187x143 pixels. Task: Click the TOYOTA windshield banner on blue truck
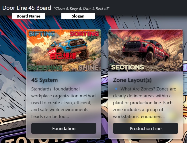78,41
